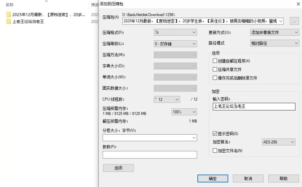
Task: Open the 更新方式 dropdown
Action: (x=274, y=33)
